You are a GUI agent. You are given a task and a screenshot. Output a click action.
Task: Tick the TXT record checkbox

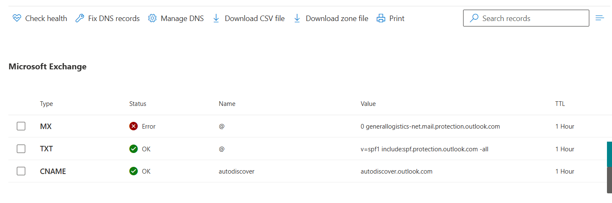tap(21, 149)
